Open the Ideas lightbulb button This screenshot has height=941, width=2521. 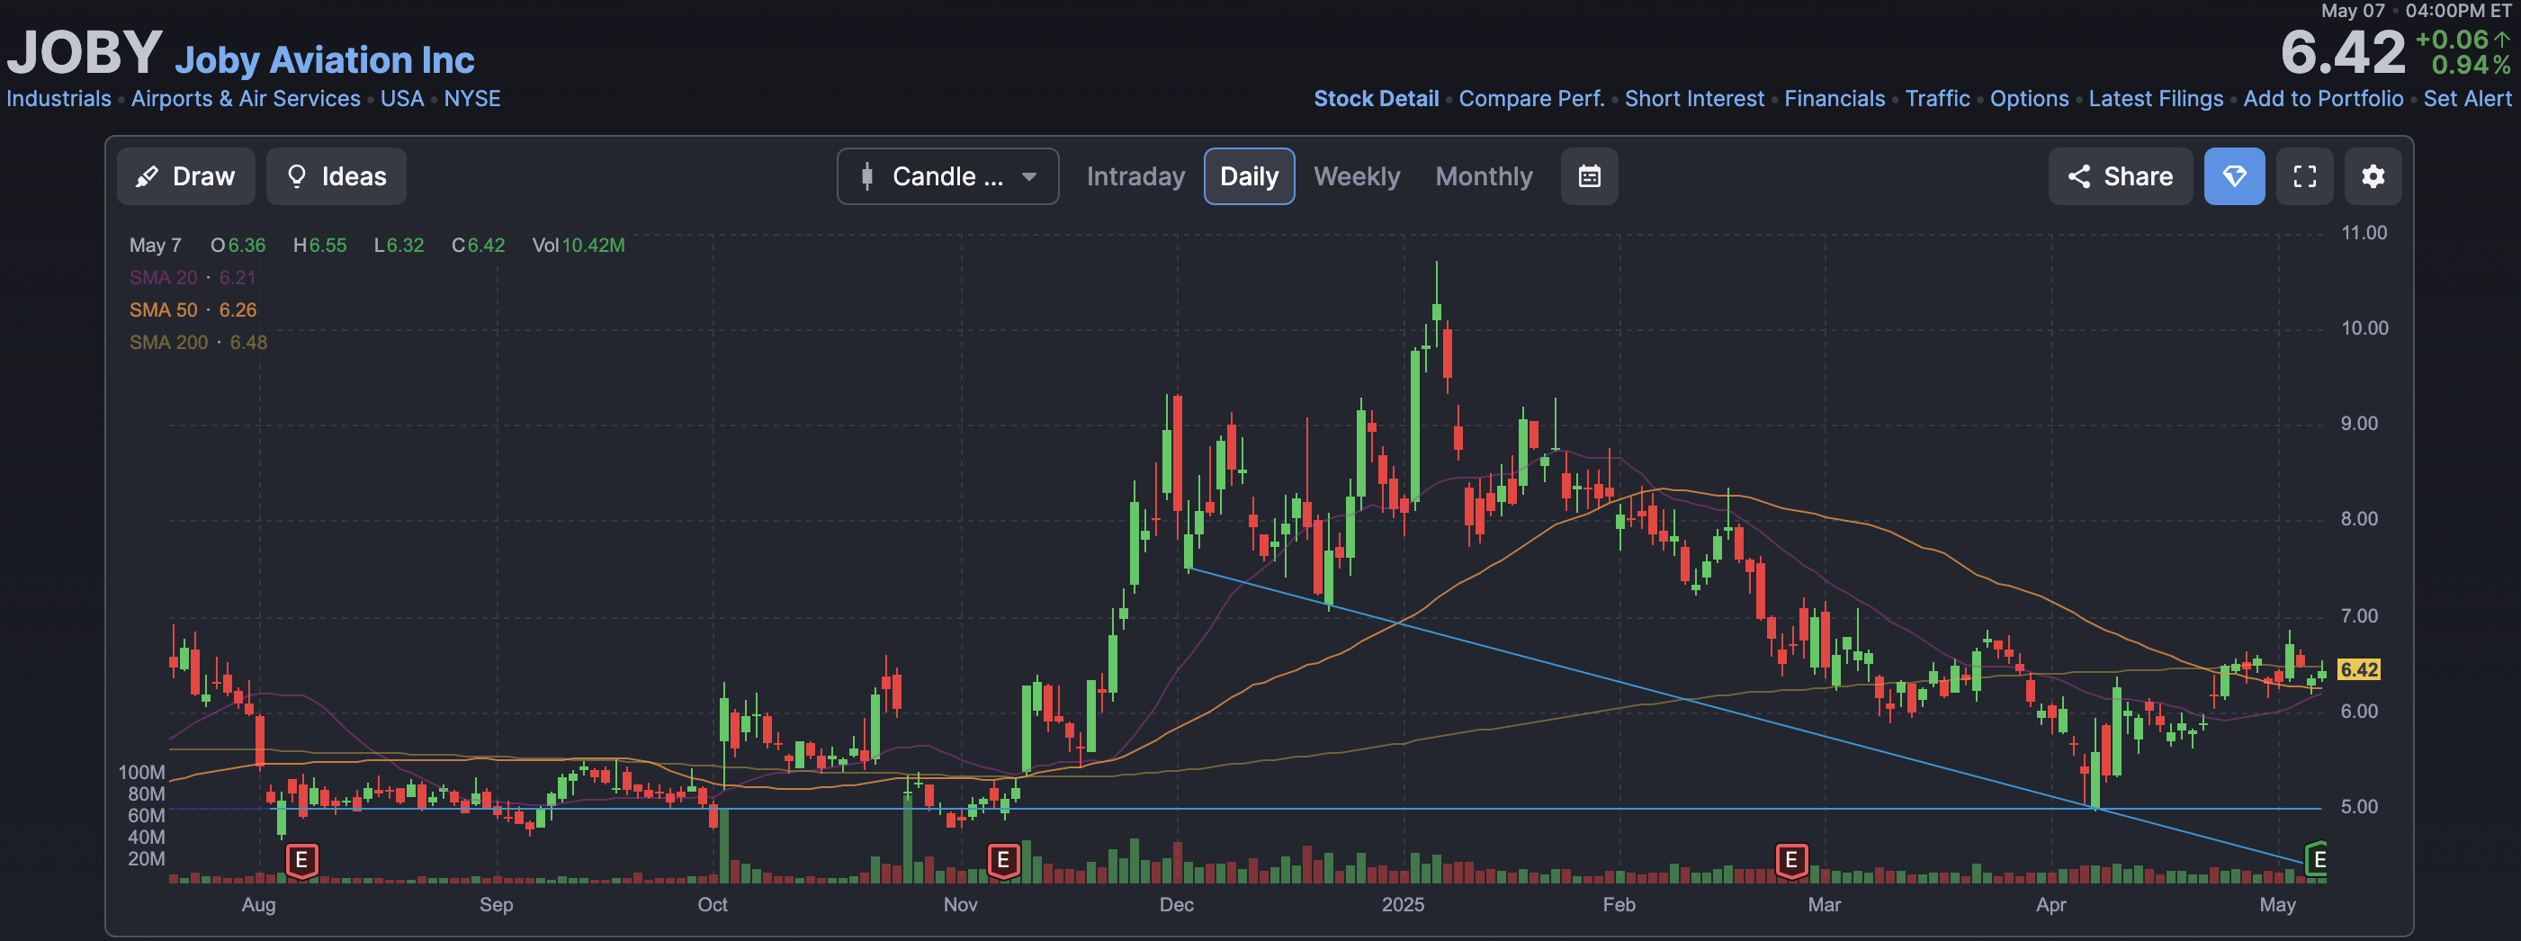[336, 176]
